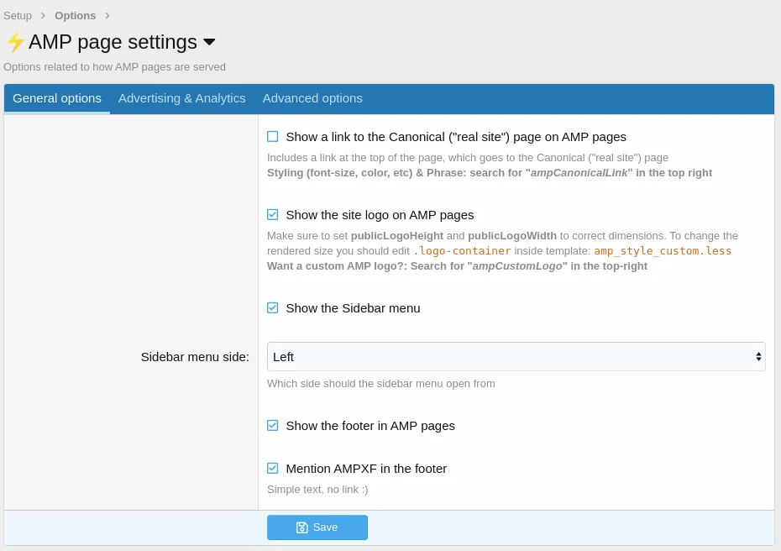Expand the caret next to AMP page settings
The width and height of the screenshot is (781, 551).
[x=210, y=42]
